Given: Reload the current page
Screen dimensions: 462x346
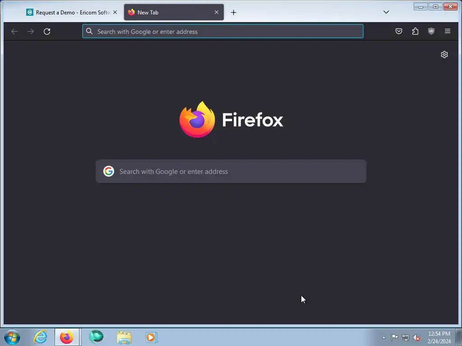Looking at the screenshot, I should point(47,32).
